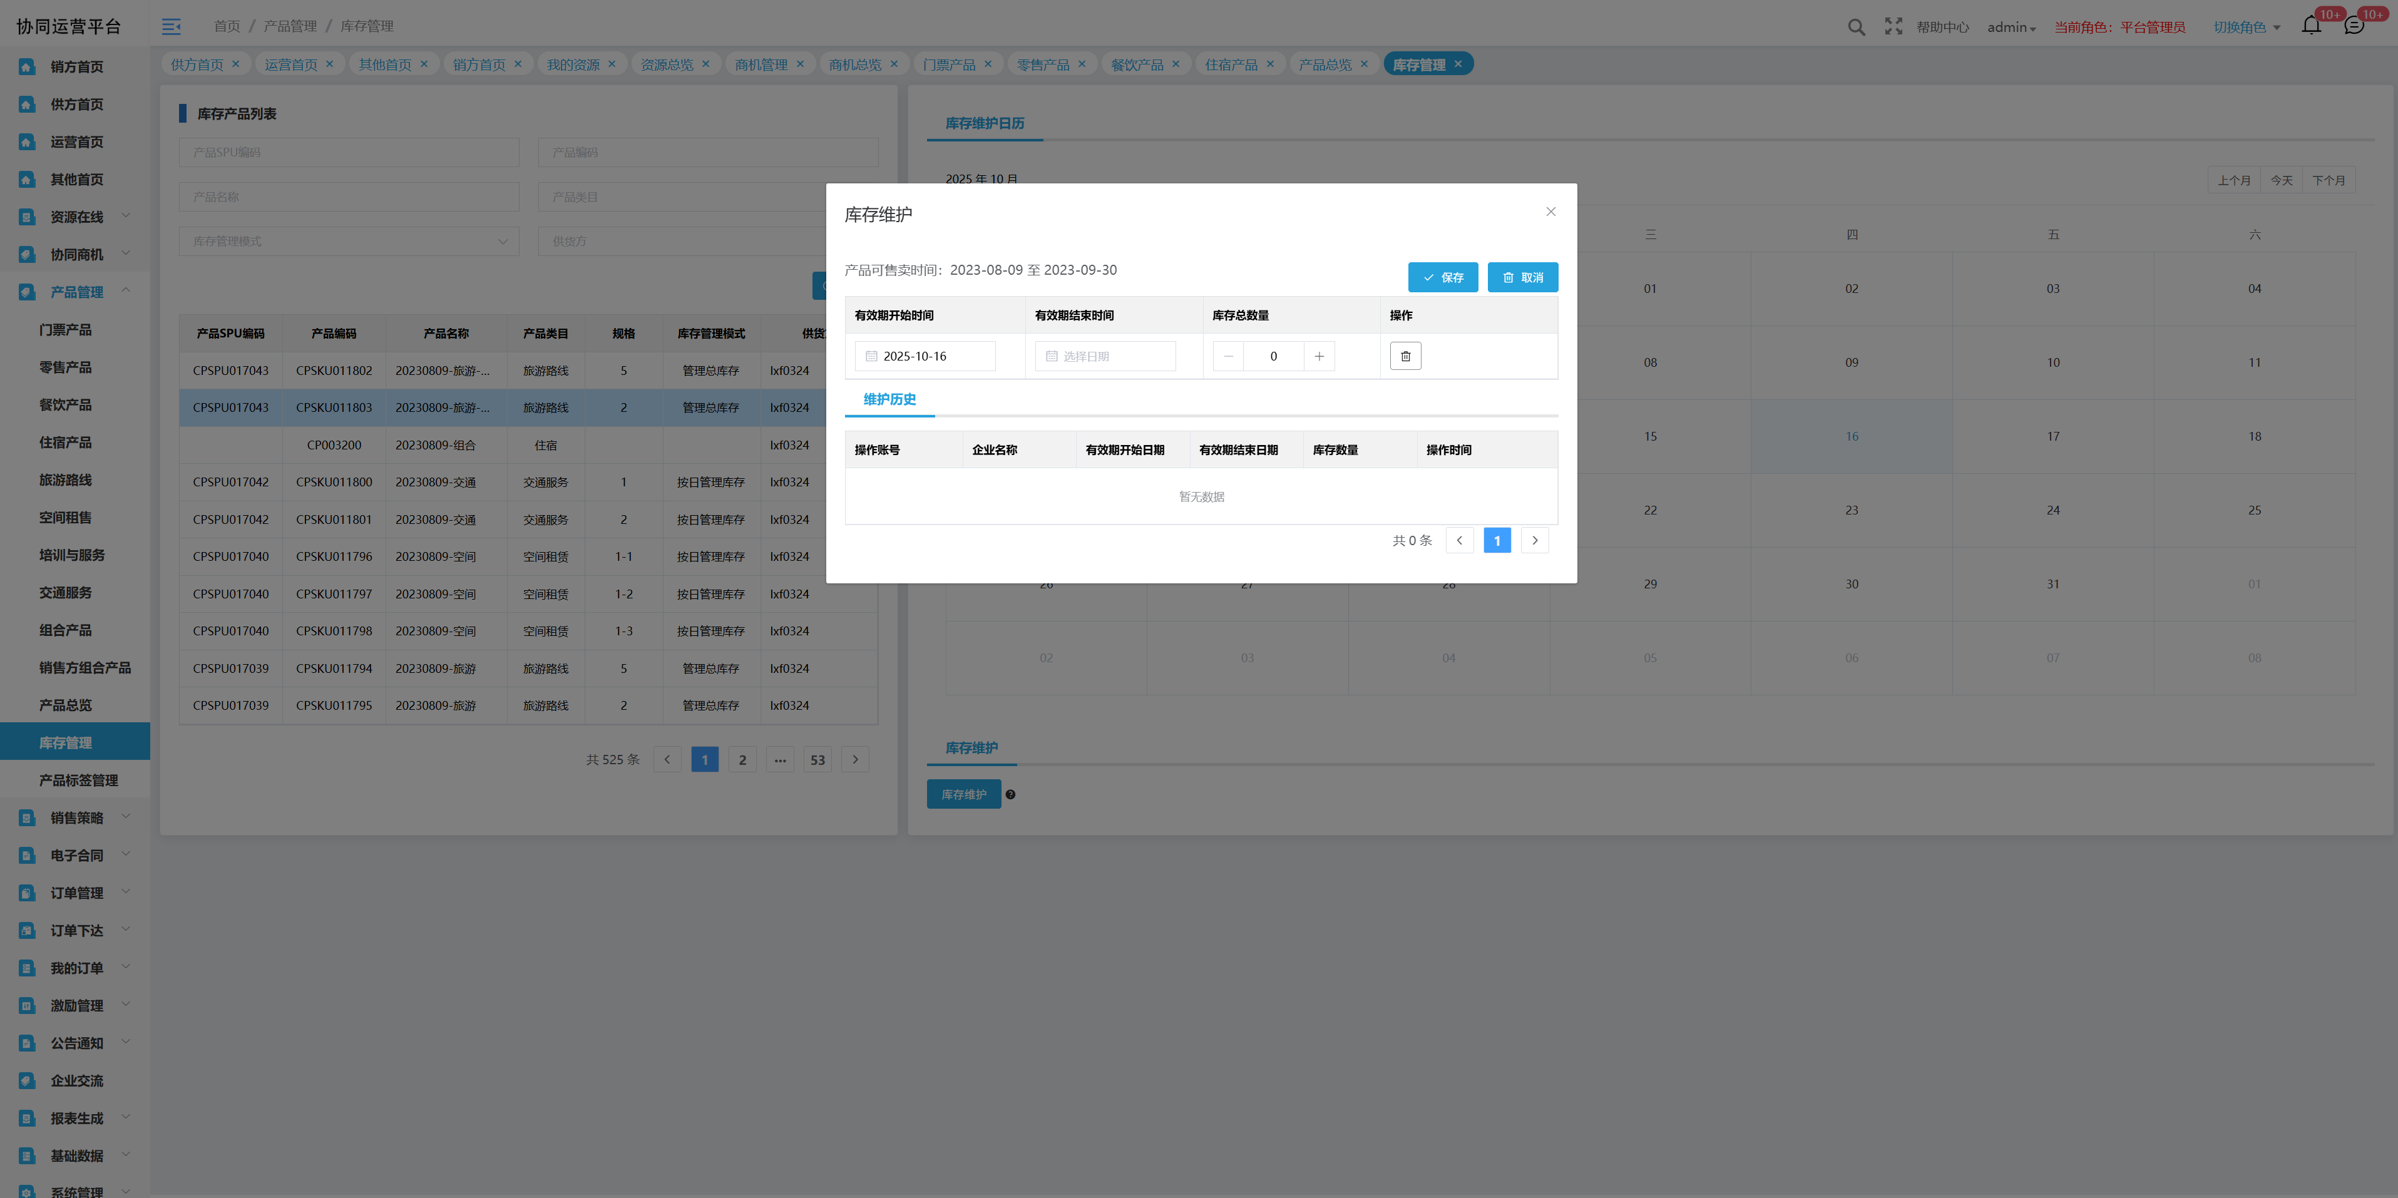Image resolution: width=2398 pixels, height=1198 pixels.
Task: Select the 维护历史 tab
Action: (889, 399)
